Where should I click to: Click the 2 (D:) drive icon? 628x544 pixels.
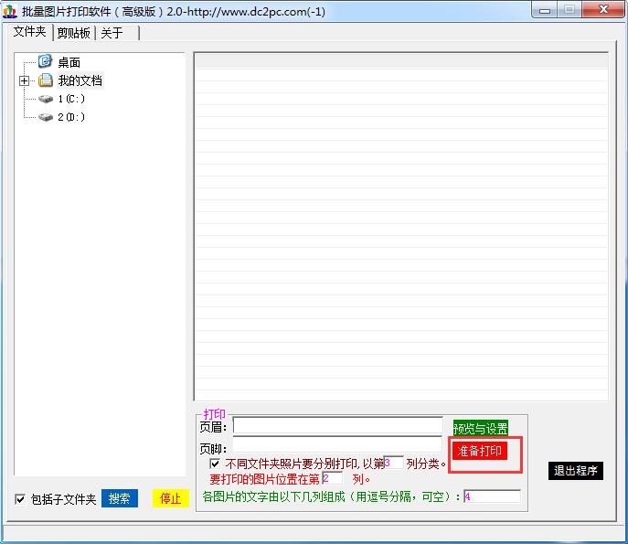(x=46, y=117)
